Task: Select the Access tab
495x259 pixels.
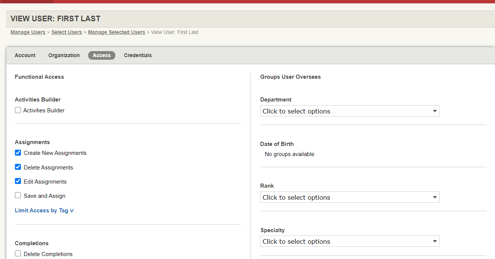Action: 102,55
